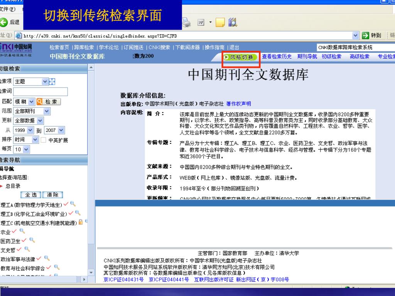The width and height of the screenshot is (395, 296).
Task: Click the 检索 search button
Action: (49, 102)
